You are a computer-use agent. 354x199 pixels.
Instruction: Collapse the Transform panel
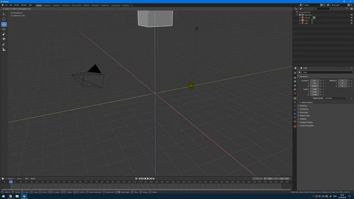tap(304, 76)
